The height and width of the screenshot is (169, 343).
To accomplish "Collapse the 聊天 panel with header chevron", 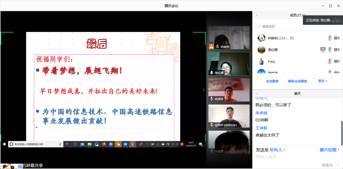I will pyautogui.click(x=257, y=94).
